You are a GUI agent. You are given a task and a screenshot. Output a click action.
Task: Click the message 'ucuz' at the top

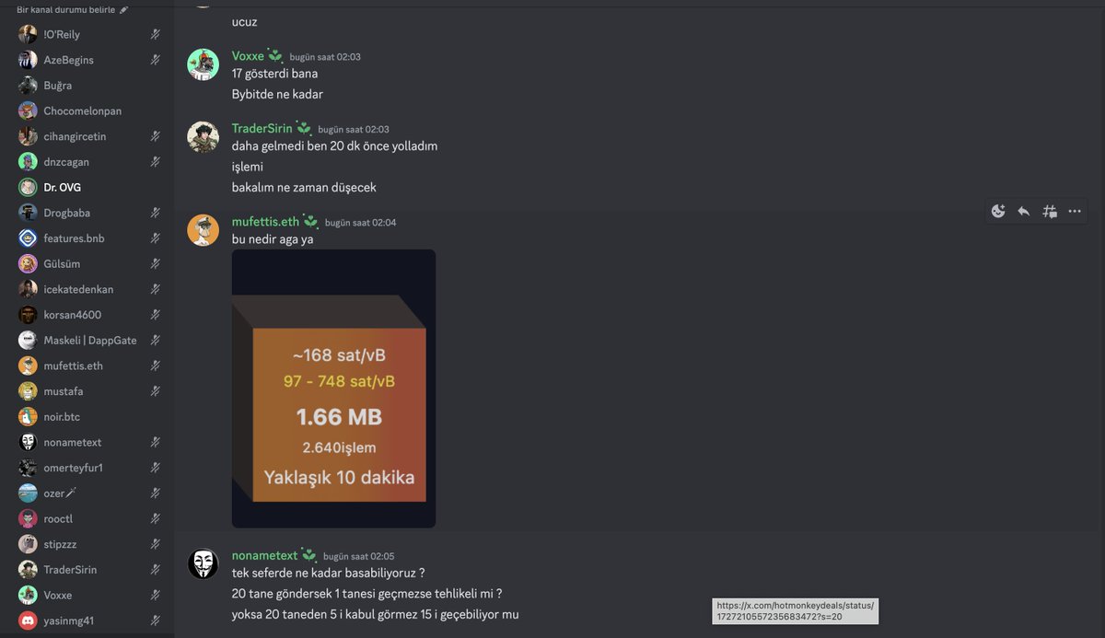pos(245,20)
